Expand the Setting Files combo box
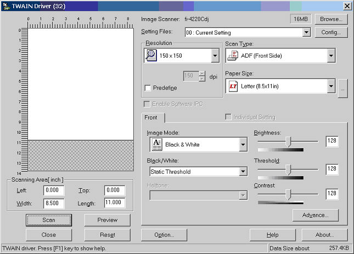This screenshot has height=254, width=354. (x=306, y=33)
